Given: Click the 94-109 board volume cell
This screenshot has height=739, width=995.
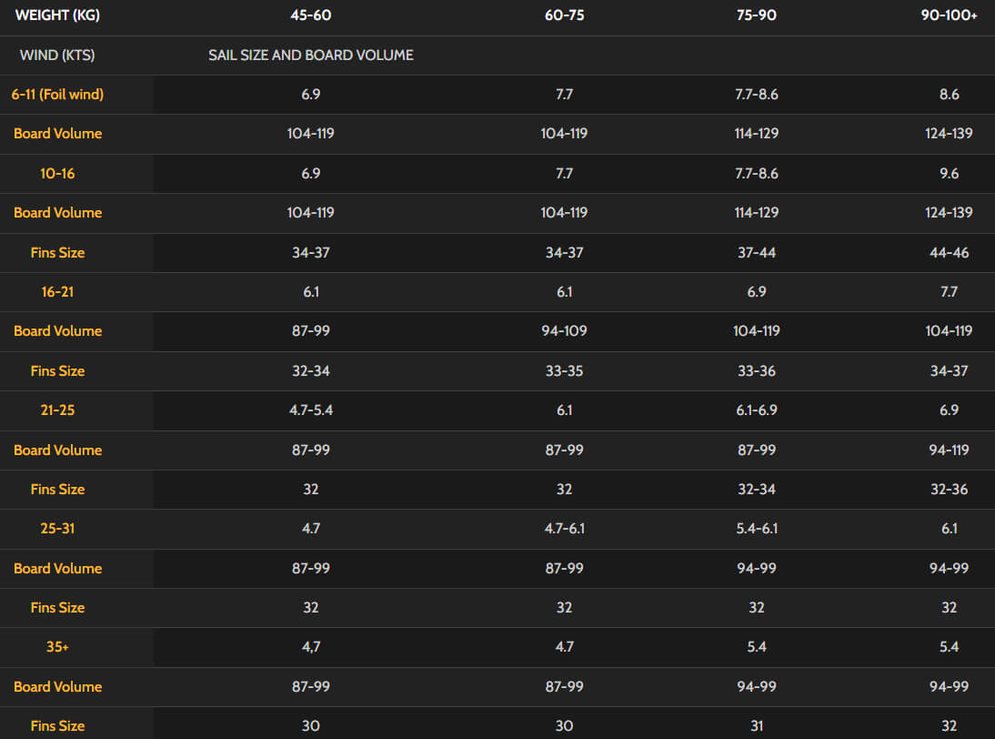Looking at the screenshot, I should [x=564, y=330].
